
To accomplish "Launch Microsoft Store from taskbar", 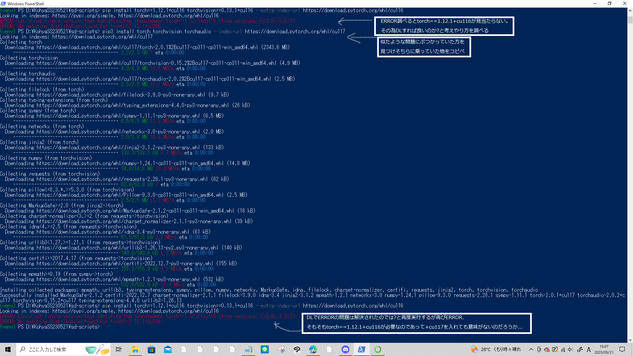I will [151, 349].
